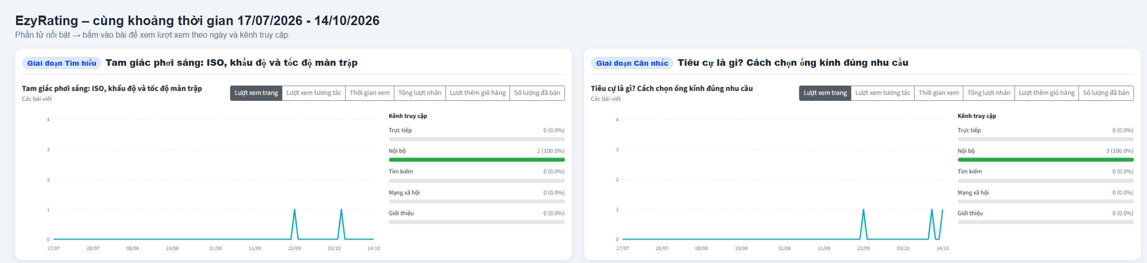Viewport: 1147px width, 263px height.
Task: Click the 'Các bài viết' label under the Tam giác phơi sáng chart title
Action: 37,99
